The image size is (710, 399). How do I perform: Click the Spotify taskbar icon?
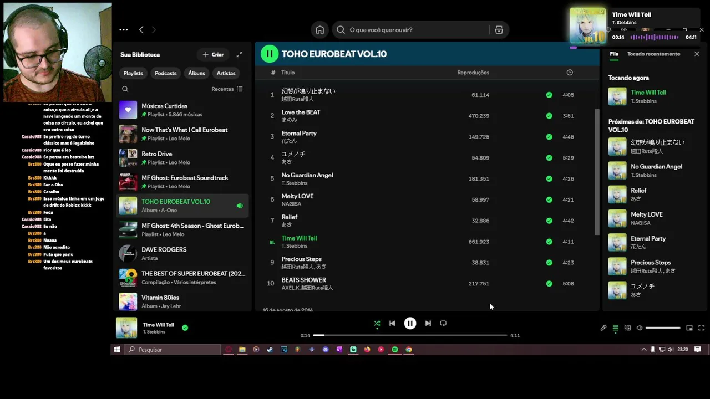(395, 350)
